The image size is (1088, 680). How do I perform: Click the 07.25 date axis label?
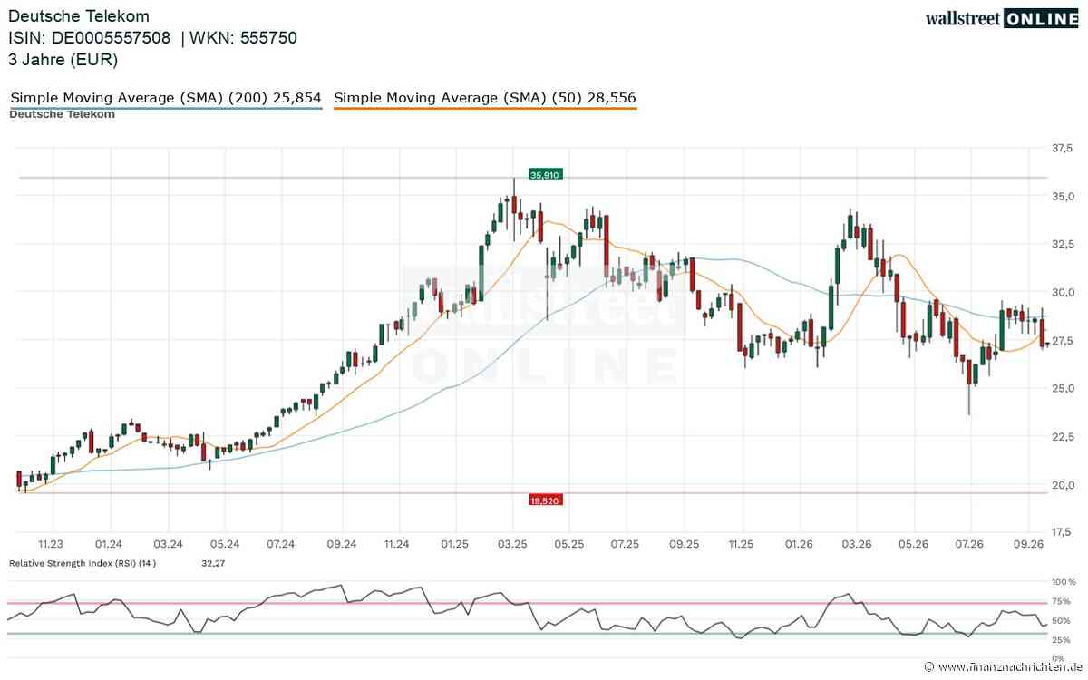coord(627,544)
